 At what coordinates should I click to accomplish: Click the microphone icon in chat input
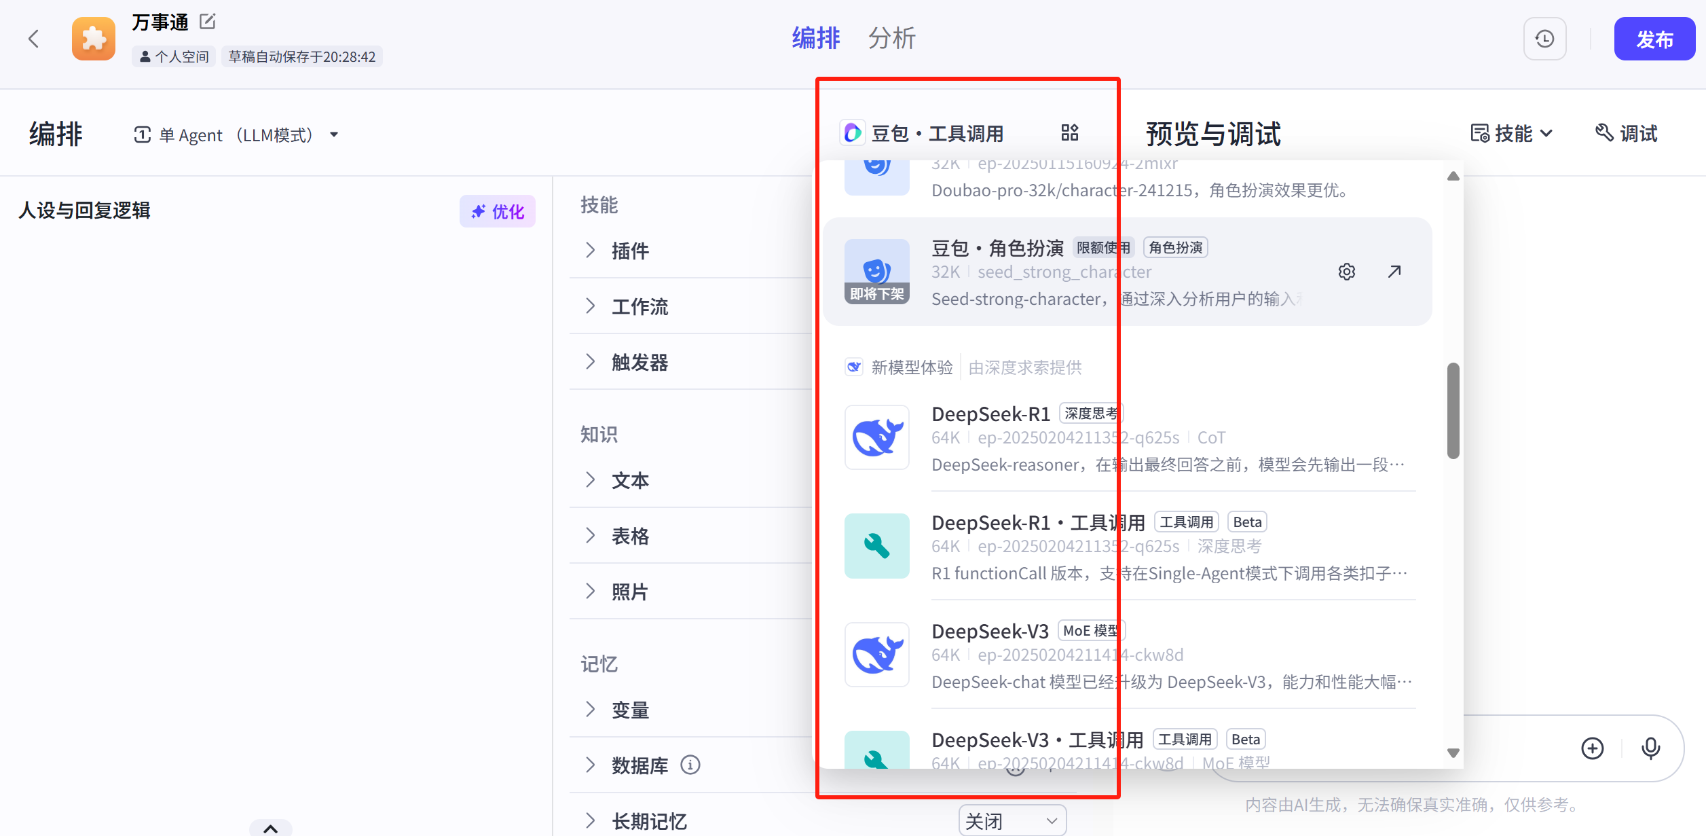pos(1650,748)
